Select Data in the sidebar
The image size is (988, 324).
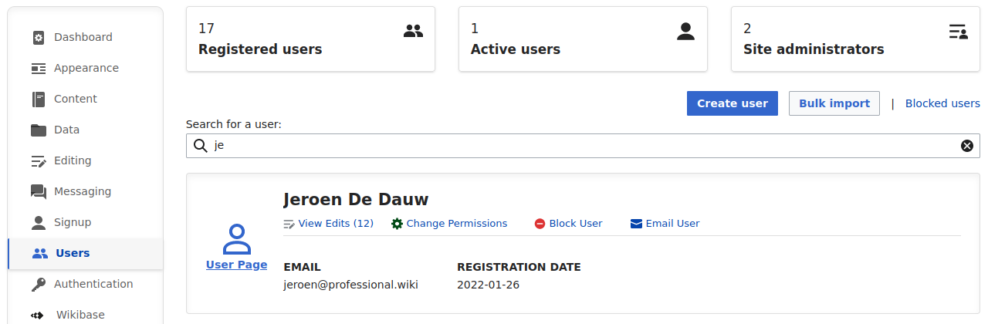coord(66,130)
